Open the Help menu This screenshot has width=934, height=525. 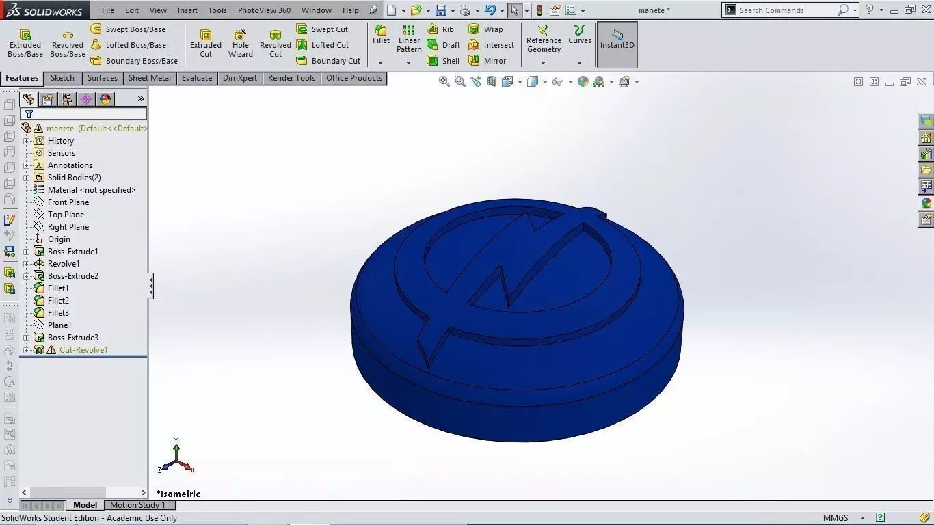350,10
